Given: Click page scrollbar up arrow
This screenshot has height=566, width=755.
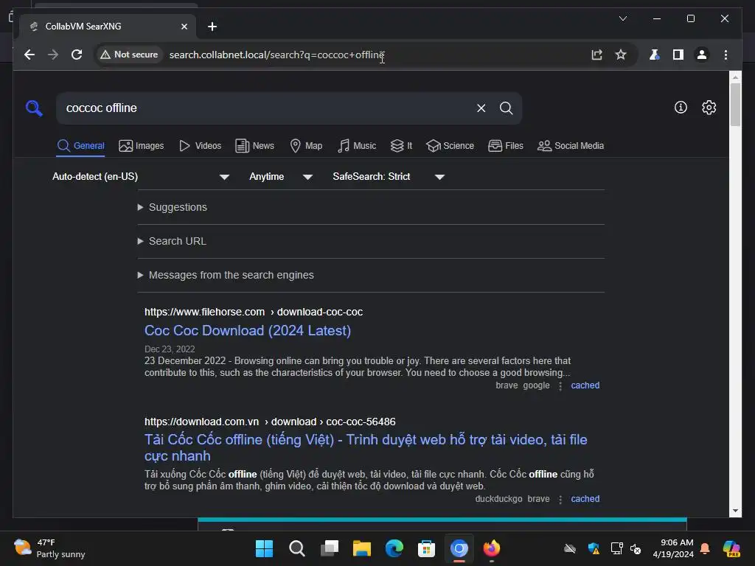Looking at the screenshot, I should point(735,77).
